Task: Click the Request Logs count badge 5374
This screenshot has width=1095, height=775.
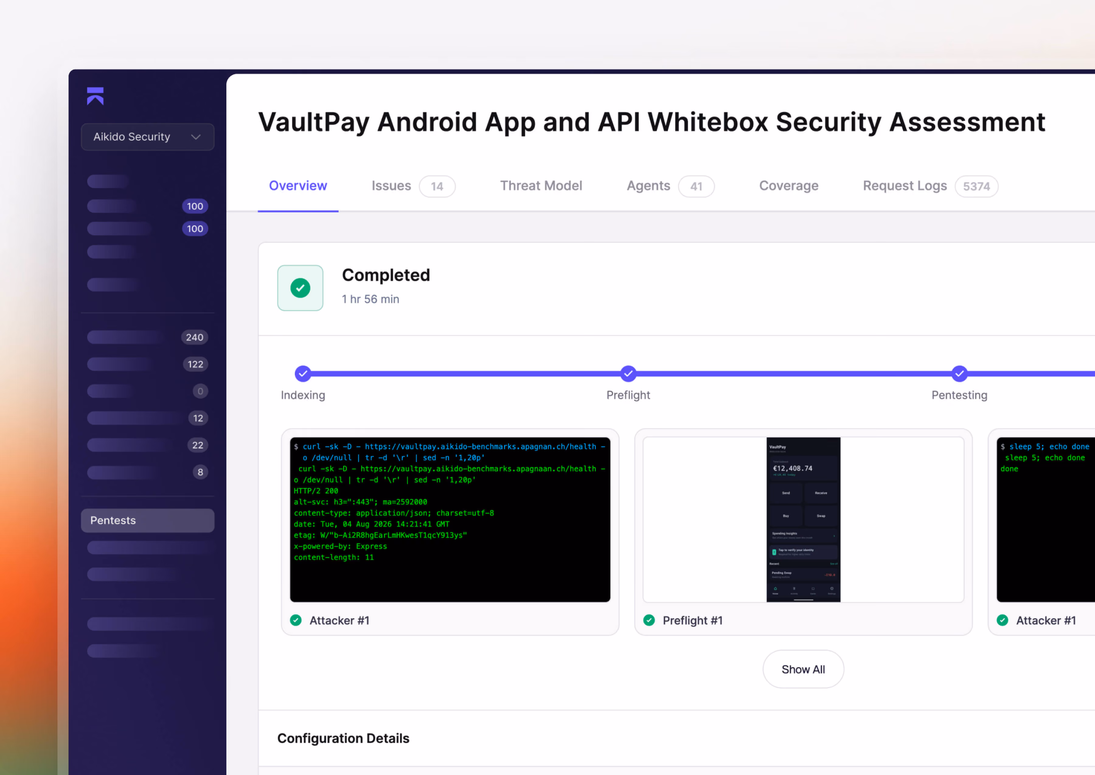Action: pyautogui.click(x=977, y=186)
